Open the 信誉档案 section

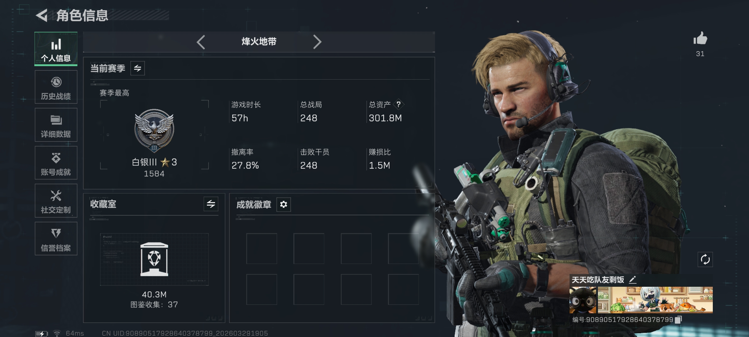[x=56, y=239]
